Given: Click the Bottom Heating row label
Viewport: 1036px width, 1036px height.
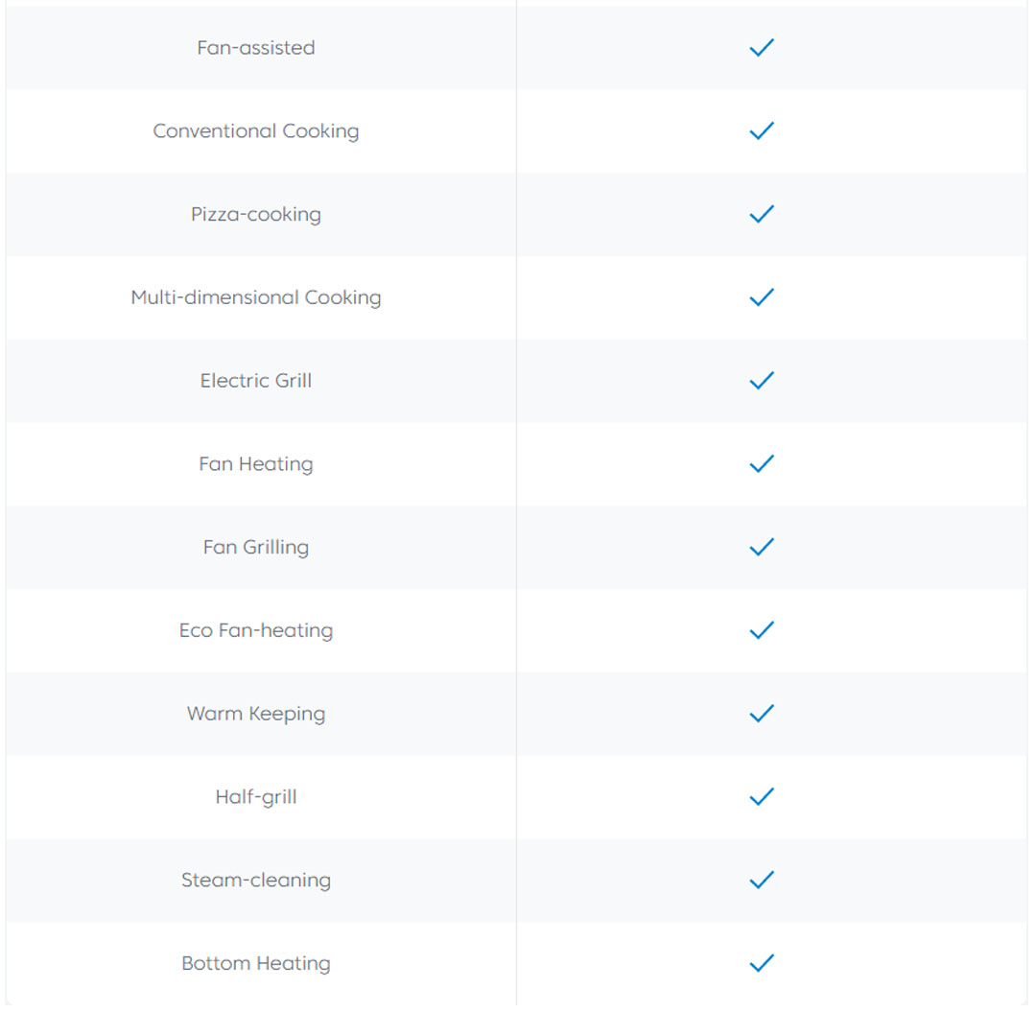Looking at the screenshot, I should [x=256, y=963].
